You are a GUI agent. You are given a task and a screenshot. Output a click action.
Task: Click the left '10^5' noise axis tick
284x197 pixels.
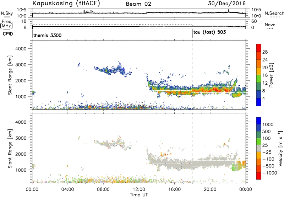[22, 10]
